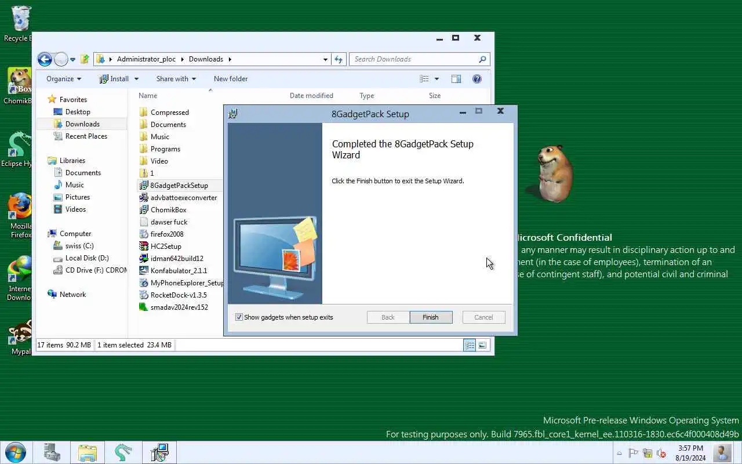Click the Action Center flag tray icon
Screen dimensions: 742x464
pyautogui.click(x=634, y=454)
